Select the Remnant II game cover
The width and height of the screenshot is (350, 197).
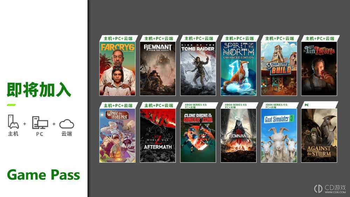(238, 136)
